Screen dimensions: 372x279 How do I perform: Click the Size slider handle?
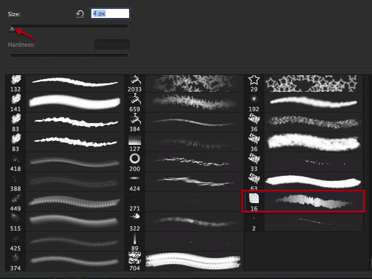12,29
